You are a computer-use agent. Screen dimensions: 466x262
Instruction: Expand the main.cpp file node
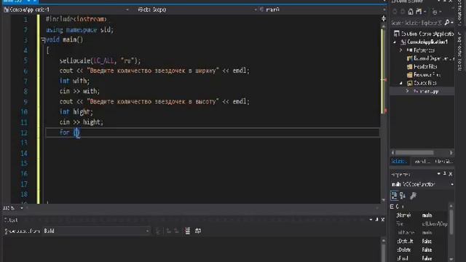tap(408, 91)
